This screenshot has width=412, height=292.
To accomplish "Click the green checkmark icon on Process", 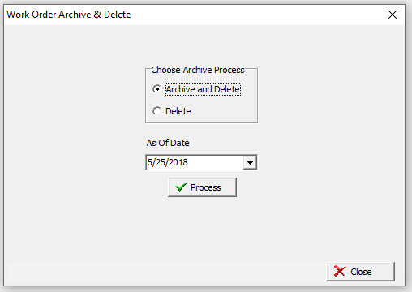I will point(181,187).
